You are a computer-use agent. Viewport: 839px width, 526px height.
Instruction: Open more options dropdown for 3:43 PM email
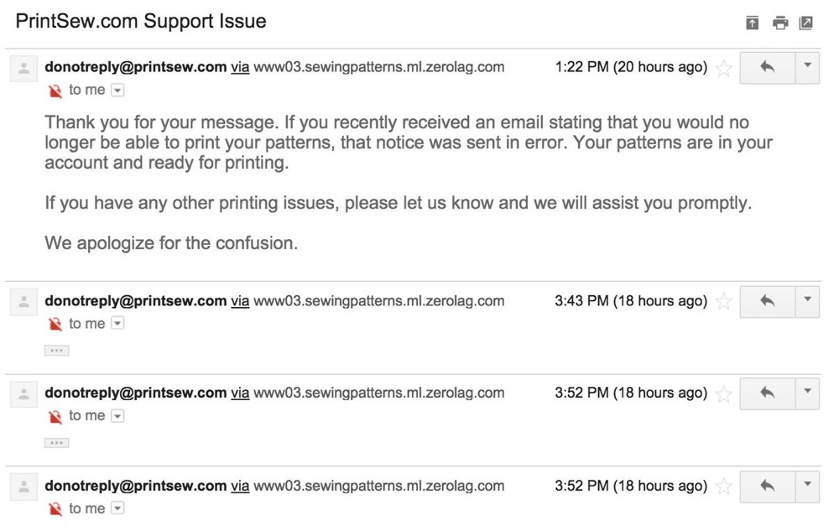pos(807,301)
